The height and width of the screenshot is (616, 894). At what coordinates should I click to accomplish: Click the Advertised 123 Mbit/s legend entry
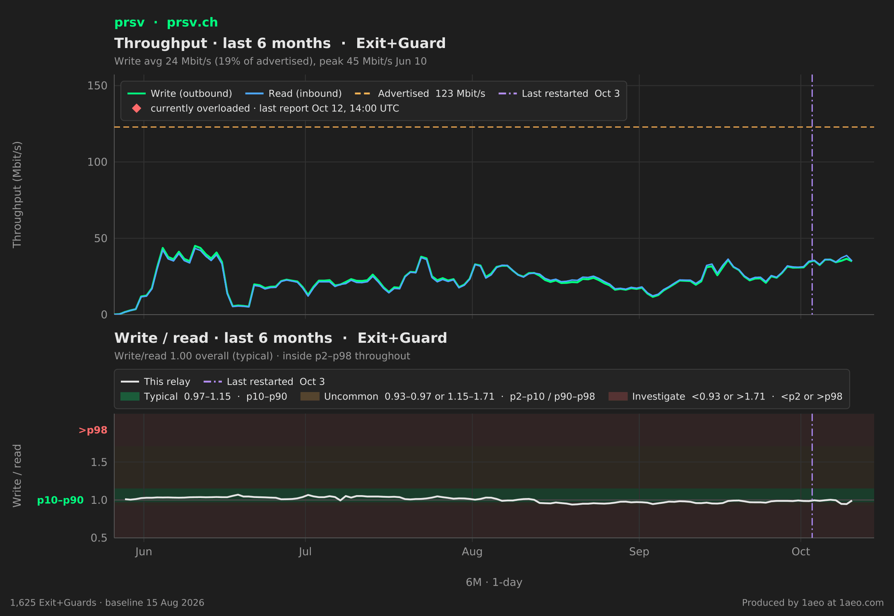coord(420,94)
